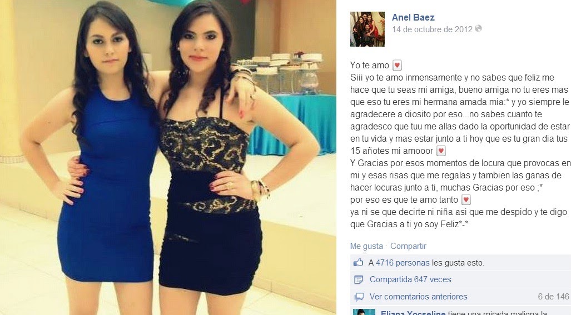The width and height of the screenshot is (571, 315).
Task: Click the Me gusta link
Action: pos(366,246)
